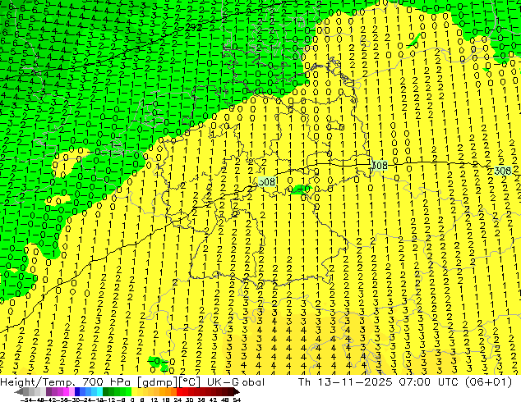The width and height of the screenshot is (521, 402).
Task: Click the "-54" label at the legend start
Action: tap(26, 400)
